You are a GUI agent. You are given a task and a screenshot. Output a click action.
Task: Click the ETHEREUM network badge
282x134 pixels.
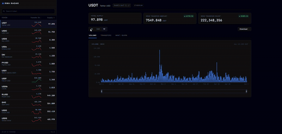[139, 6]
